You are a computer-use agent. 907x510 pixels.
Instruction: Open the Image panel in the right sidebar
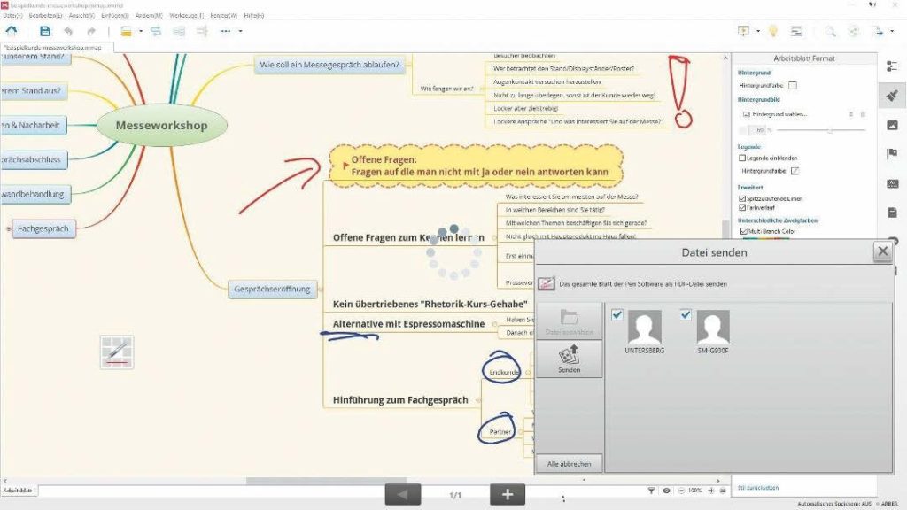pos(892,125)
